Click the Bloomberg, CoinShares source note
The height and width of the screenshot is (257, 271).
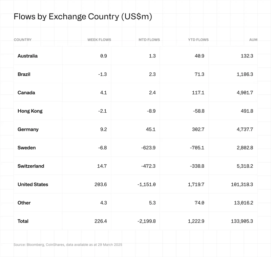pos(68,244)
